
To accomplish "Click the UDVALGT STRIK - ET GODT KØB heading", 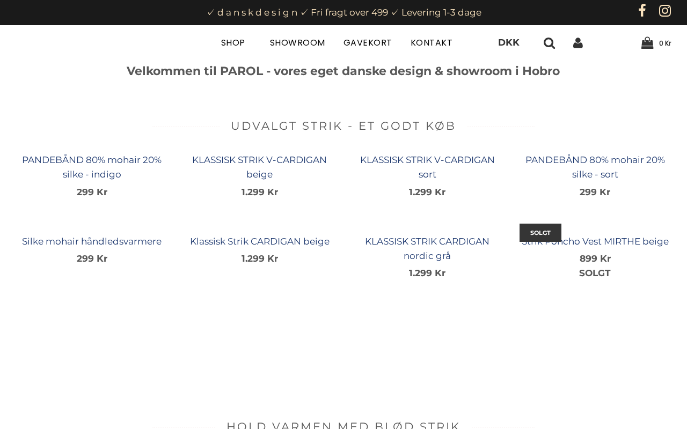I will click(343, 126).
